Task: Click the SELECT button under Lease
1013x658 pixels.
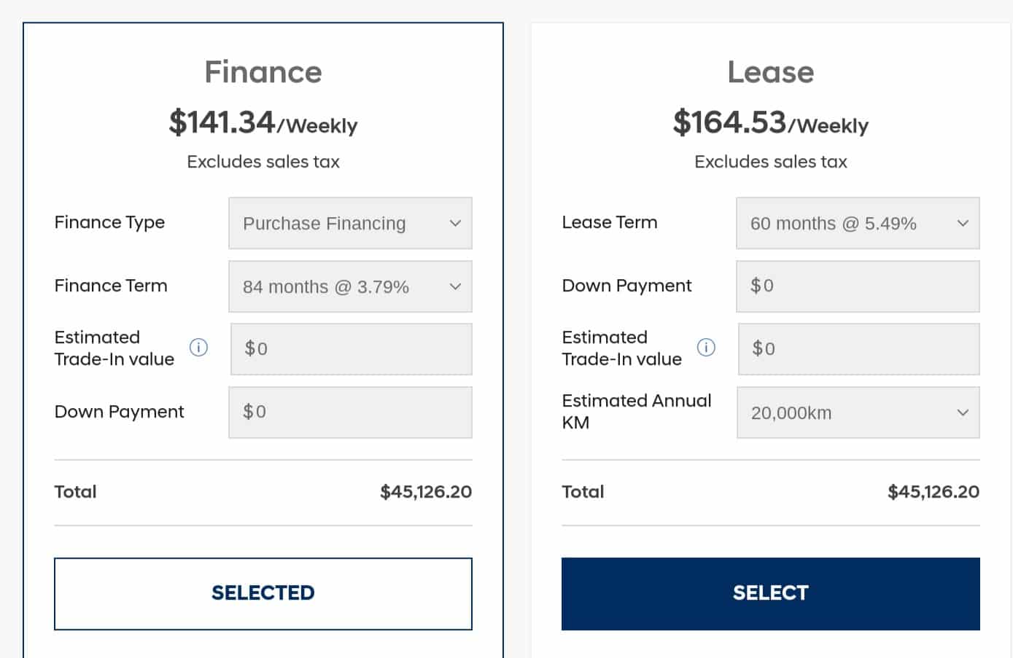Action: click(x=771, y=594)
